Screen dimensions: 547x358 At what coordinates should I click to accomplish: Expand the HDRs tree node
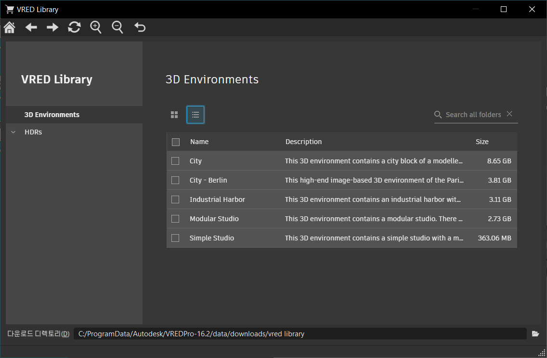pos(13,132)
